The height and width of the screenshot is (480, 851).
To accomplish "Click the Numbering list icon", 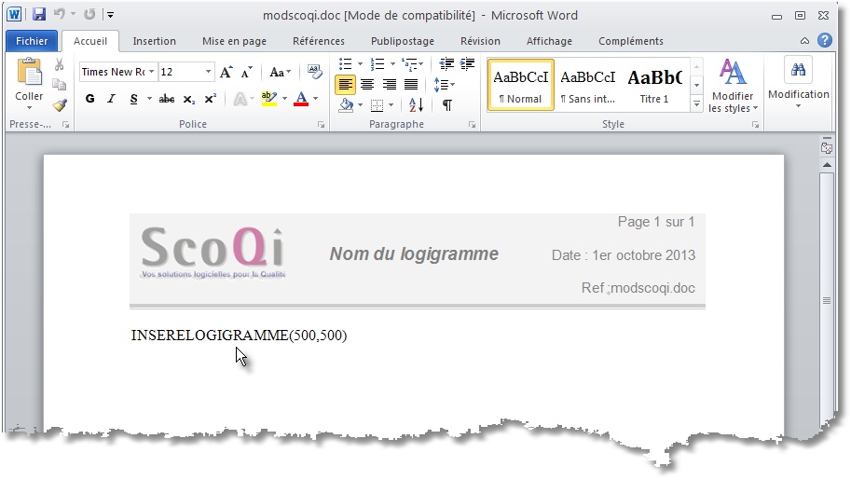I will click(x=377, y=64).
